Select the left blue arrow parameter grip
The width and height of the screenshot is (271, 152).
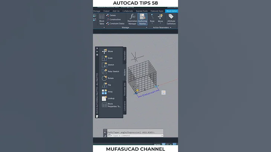coord(136,93)
